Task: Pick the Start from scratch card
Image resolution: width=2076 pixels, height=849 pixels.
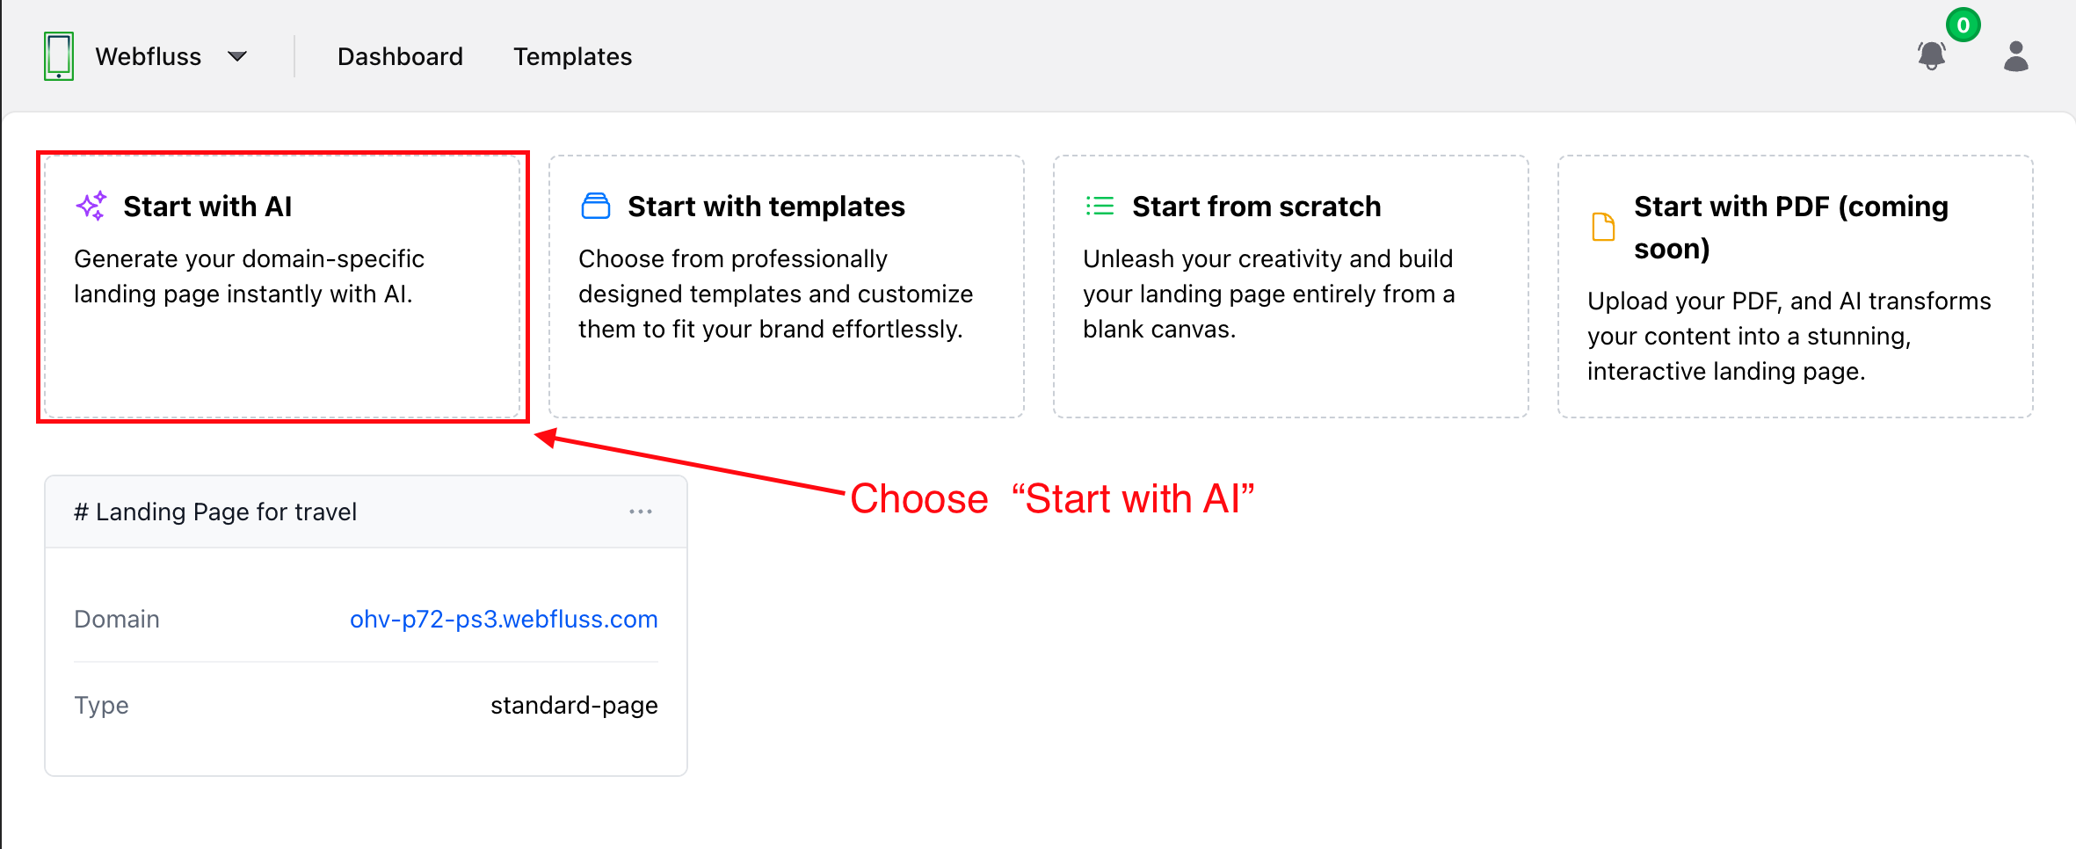Action: coord(1290,287)
